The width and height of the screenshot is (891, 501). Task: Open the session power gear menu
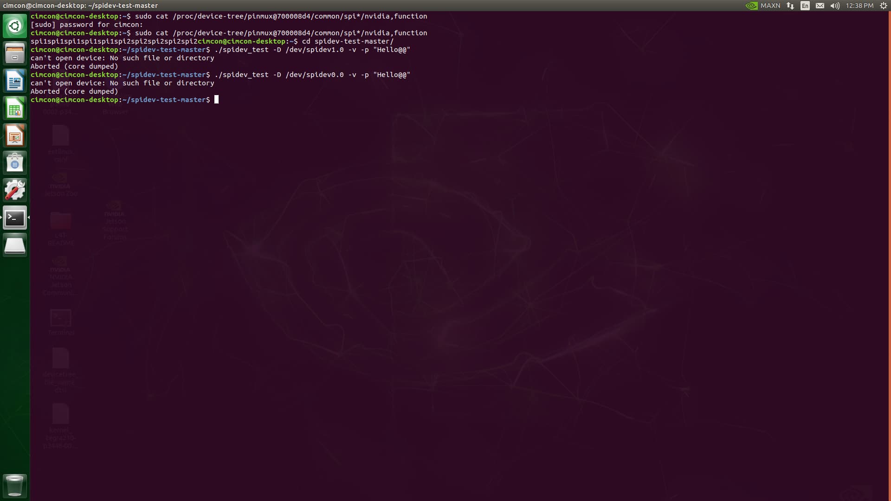click(x=884, y=6)
